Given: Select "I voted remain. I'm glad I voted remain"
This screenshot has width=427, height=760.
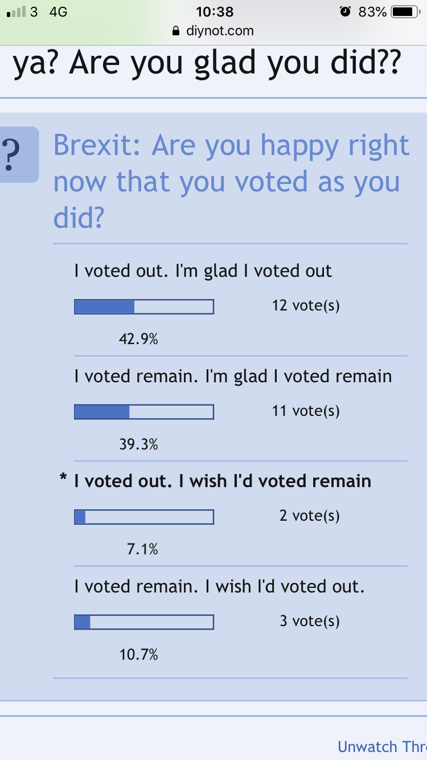Looking at the screenshot, I should pos(233,376).
